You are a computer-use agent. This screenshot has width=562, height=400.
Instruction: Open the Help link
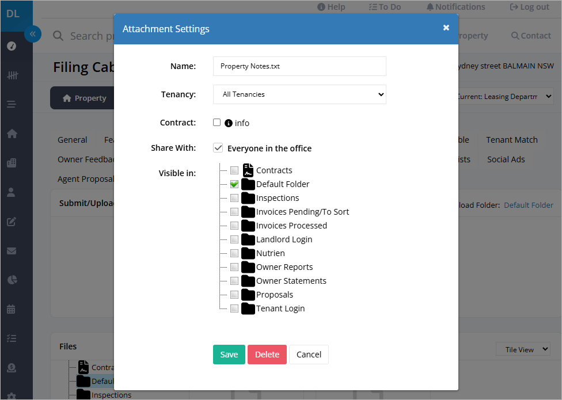click(331, 7)
